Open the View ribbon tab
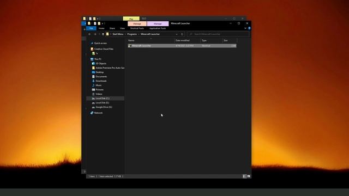This screenshot has width=349, height=196. click(x=122, y=28)
